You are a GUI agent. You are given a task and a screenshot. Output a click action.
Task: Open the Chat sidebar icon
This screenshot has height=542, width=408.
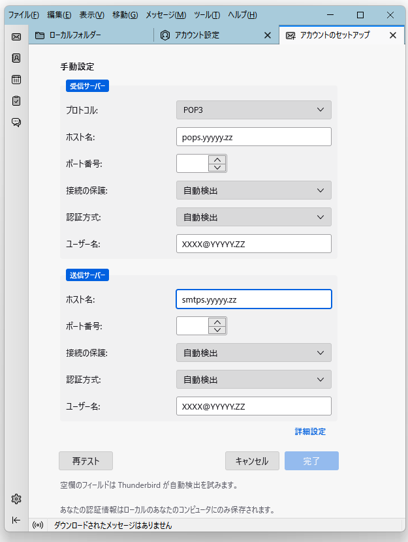(x=16, y=123)
